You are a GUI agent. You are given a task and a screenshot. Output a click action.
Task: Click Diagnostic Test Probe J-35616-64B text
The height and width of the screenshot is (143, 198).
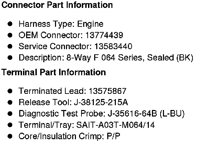pos(132,113)
